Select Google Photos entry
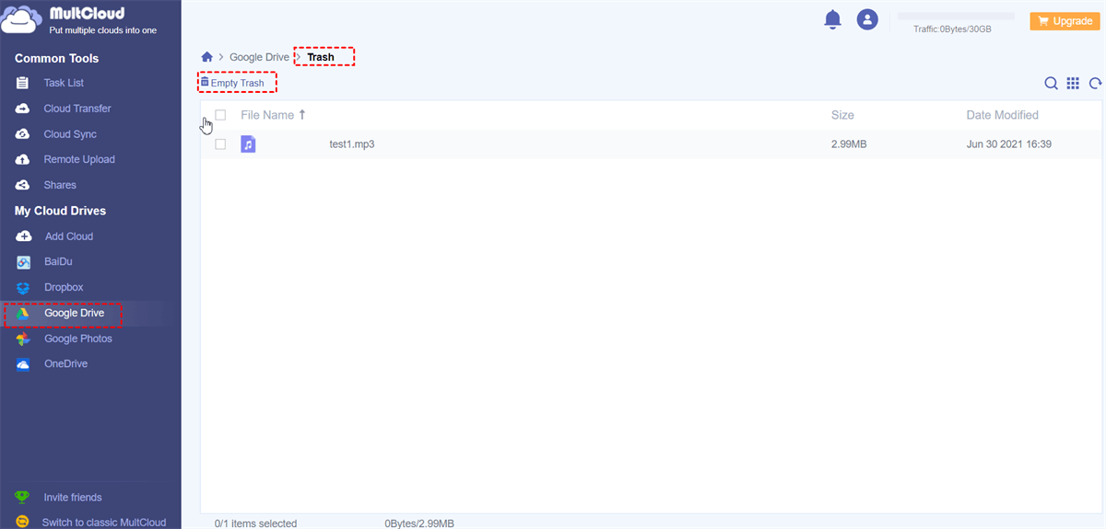Screen dimensions: 1106x529 tap(78, 339)
